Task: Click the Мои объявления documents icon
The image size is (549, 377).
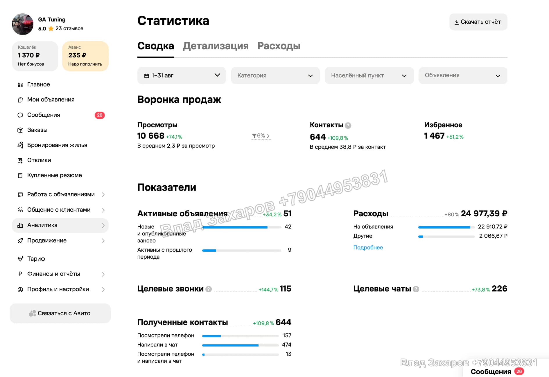Action: (x=20, y=100)
